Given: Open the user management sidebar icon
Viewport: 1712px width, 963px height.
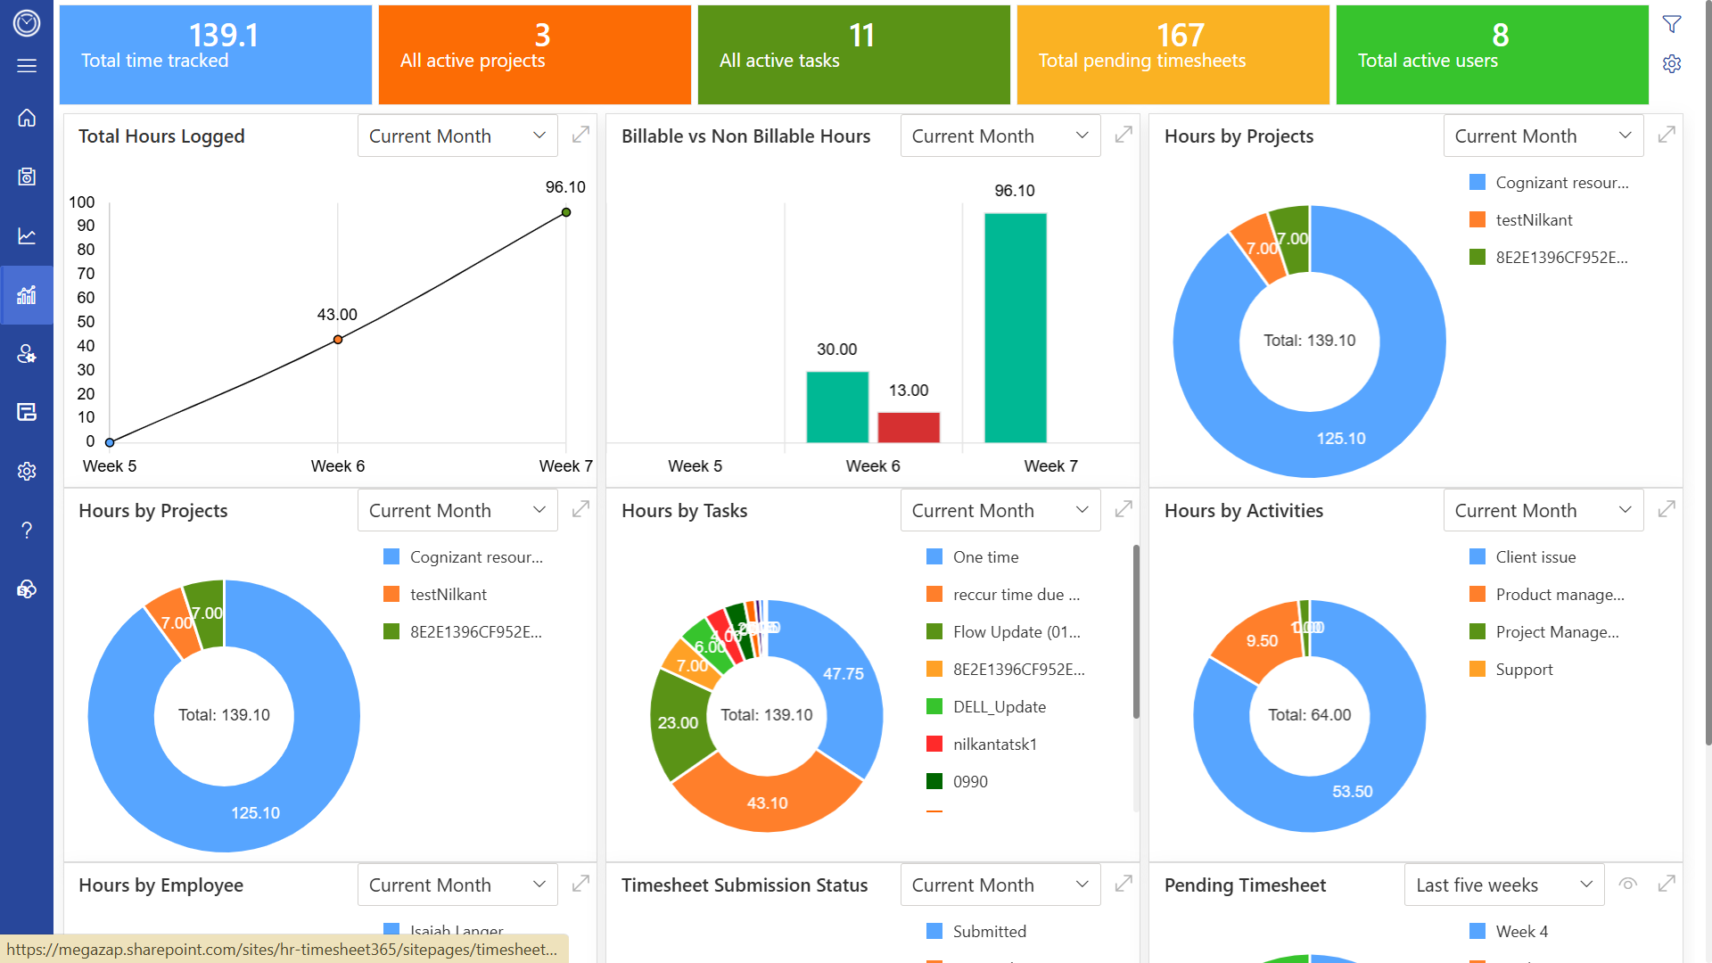Looking at the screenshot, I should 27,354.
